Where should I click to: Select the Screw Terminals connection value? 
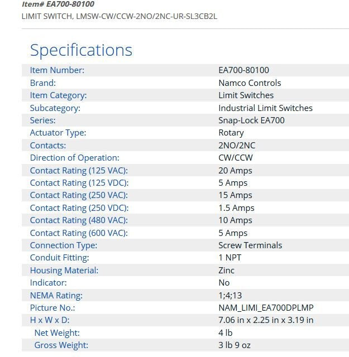(x=250, y=245)
